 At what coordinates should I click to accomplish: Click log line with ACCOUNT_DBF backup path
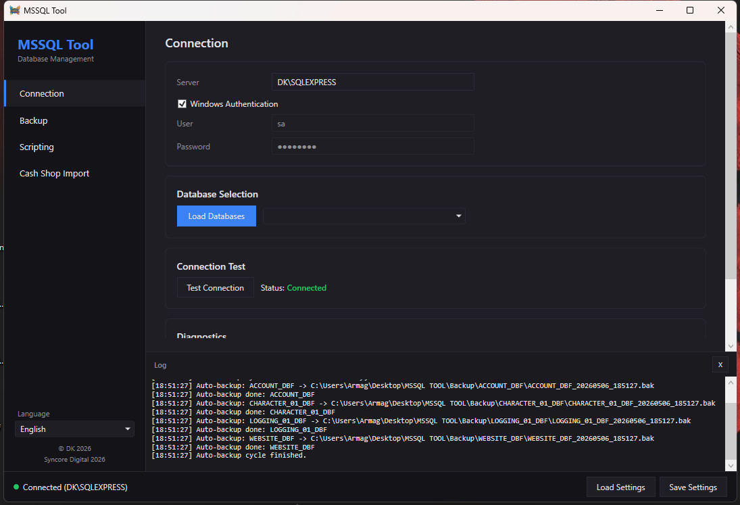(x=403, y=385)
